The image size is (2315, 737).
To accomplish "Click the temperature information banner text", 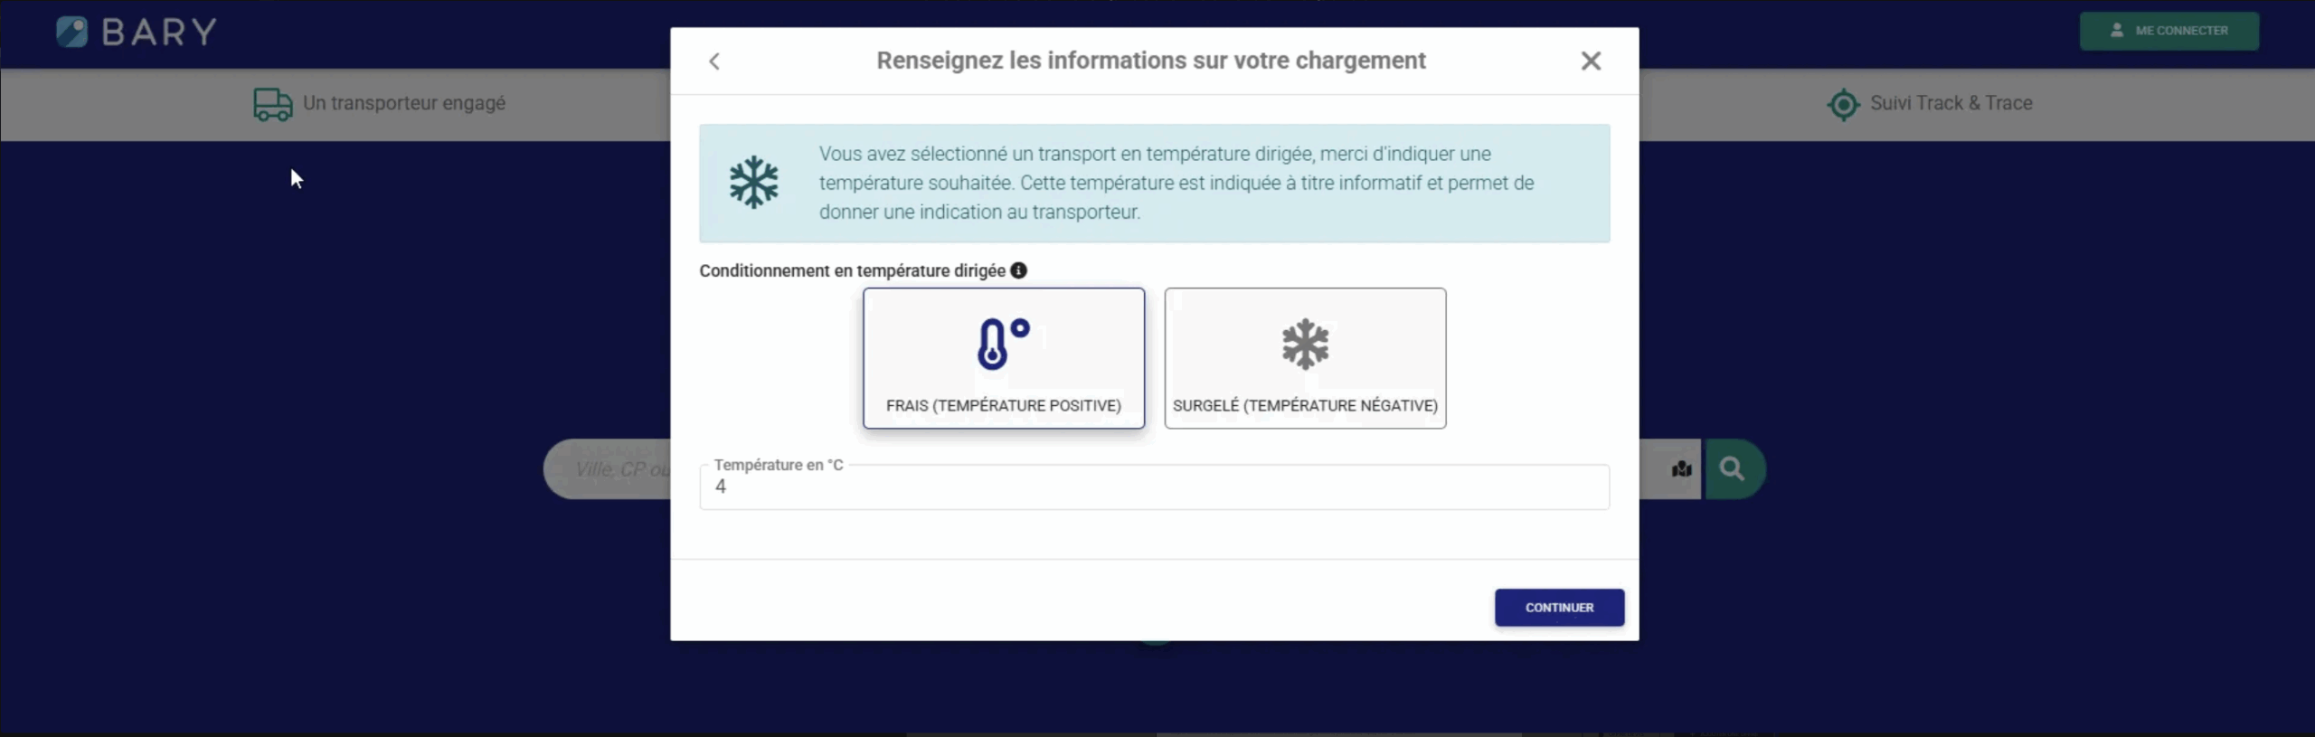I will [1176, 183].
